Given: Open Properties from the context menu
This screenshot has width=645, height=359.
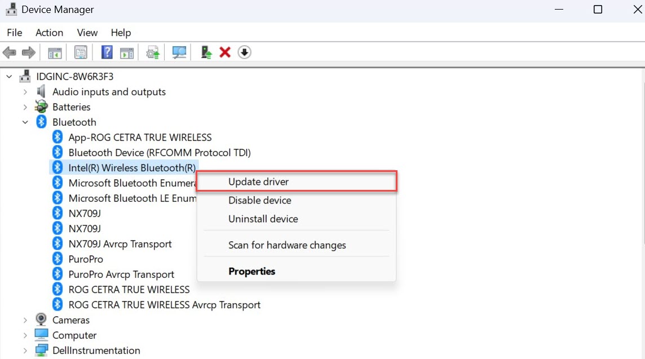Looking at the screenshot, I should [296, 272].
